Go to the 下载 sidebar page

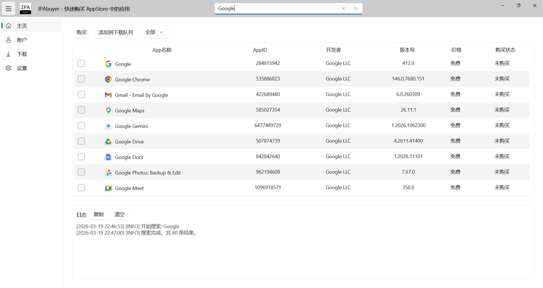(22, 54)
